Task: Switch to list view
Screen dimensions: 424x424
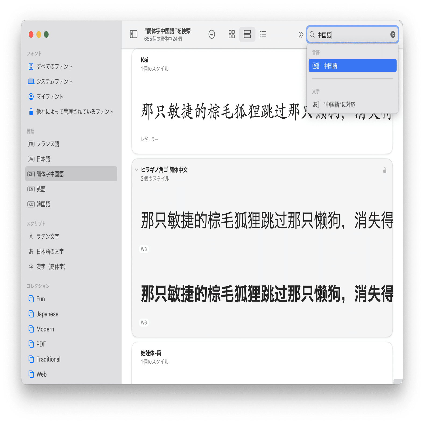Action: tap(263, 34)
